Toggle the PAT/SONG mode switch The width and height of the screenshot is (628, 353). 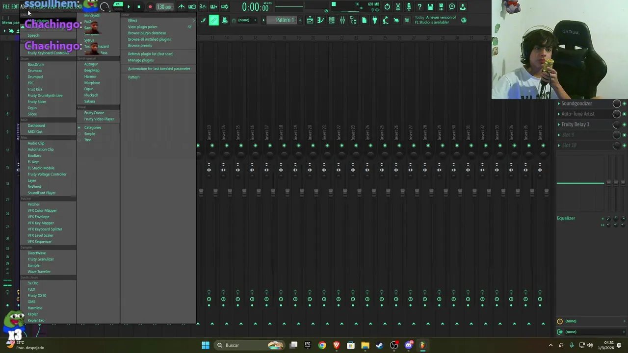coord(118,6)
